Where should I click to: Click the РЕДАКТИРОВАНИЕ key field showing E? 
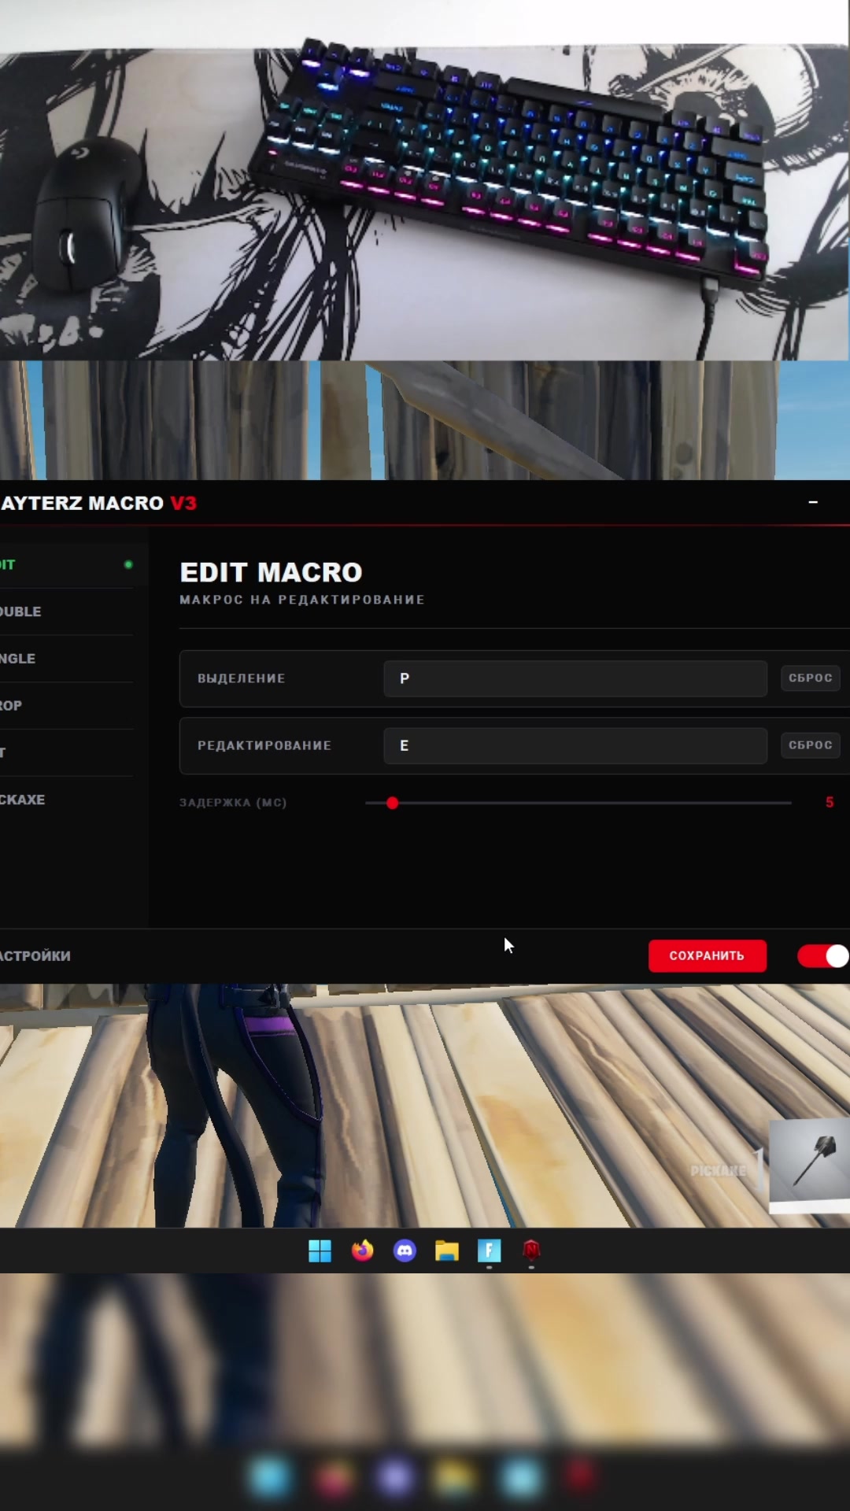pos(575,745)
